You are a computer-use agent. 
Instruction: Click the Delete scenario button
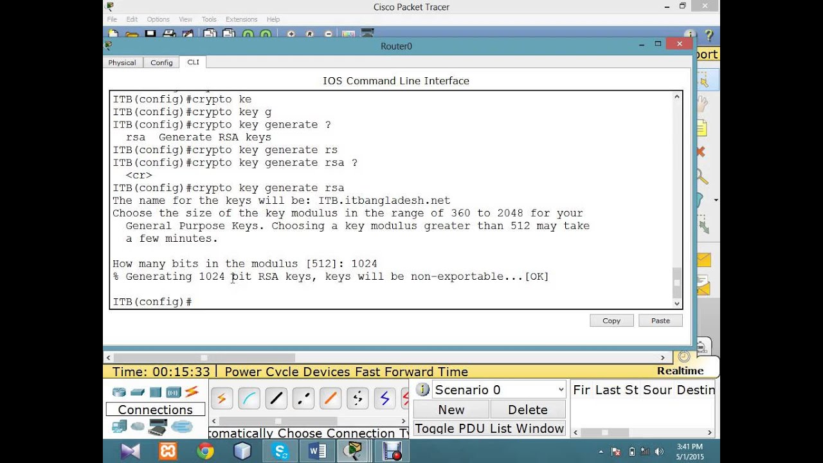pyautogui.click(x=528, y=410)
